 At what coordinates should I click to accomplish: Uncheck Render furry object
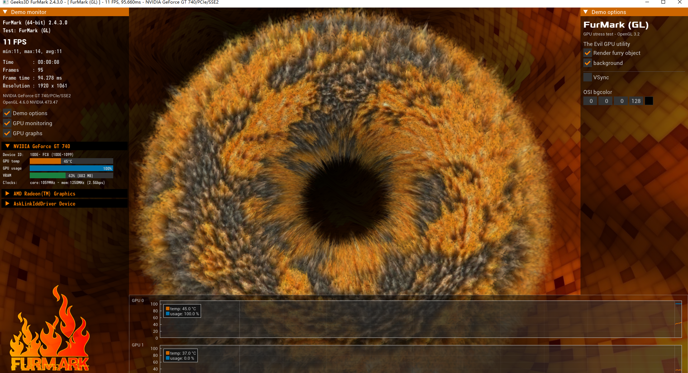click(587, 53)
